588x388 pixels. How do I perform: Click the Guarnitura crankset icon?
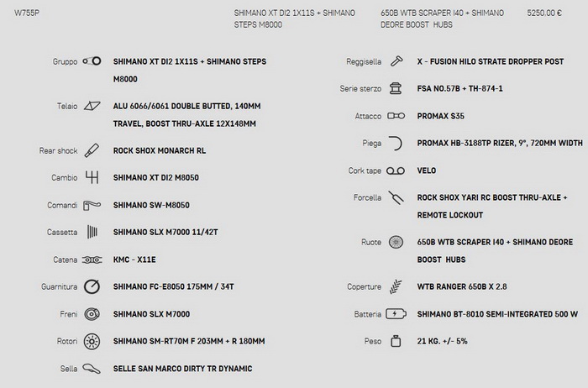pyautogui.click(x=92, y=286)
